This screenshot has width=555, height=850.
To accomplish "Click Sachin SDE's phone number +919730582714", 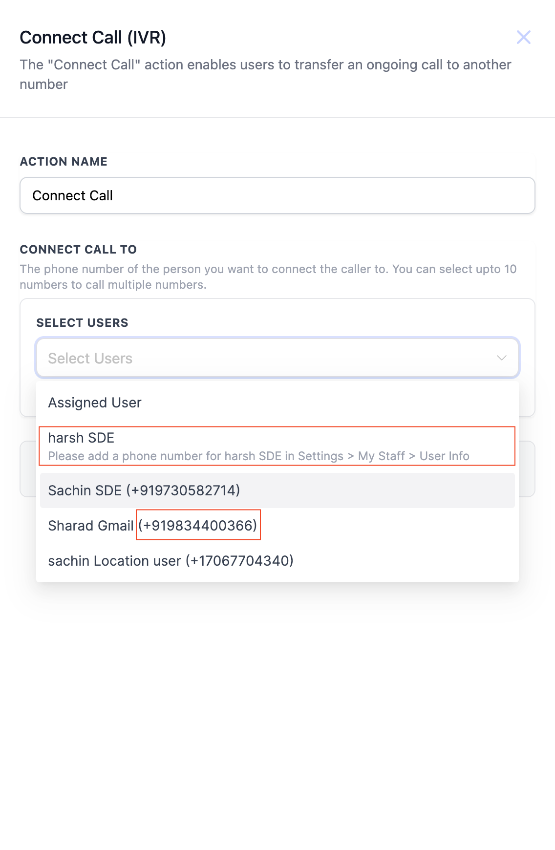I will pyautogui.click(x=183, y=490).
